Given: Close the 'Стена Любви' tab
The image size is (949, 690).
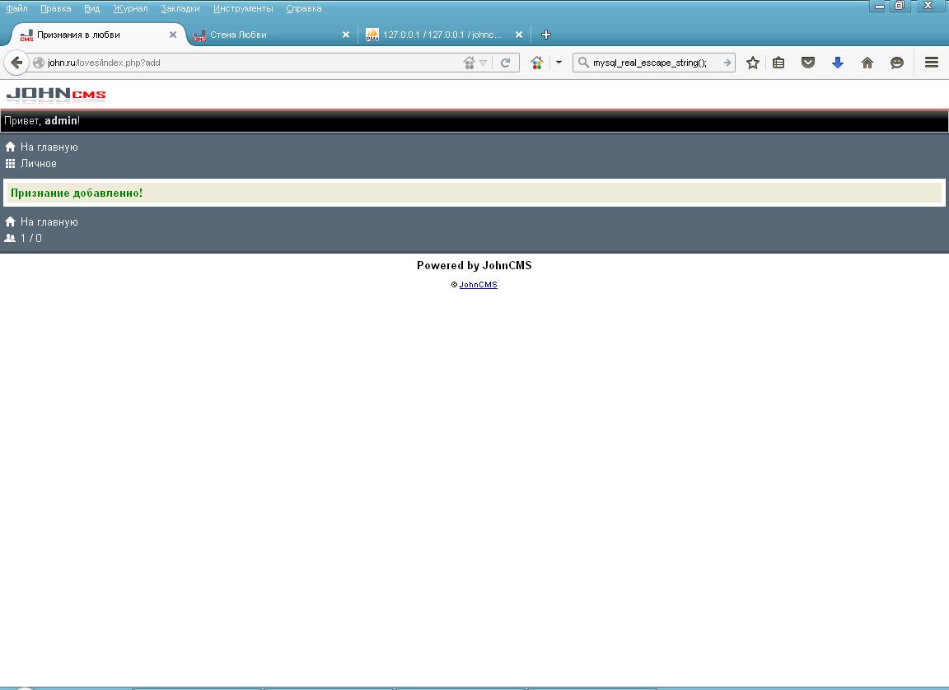Looking at the screenshot, I should pyautogui.click(x=346, y=35).
